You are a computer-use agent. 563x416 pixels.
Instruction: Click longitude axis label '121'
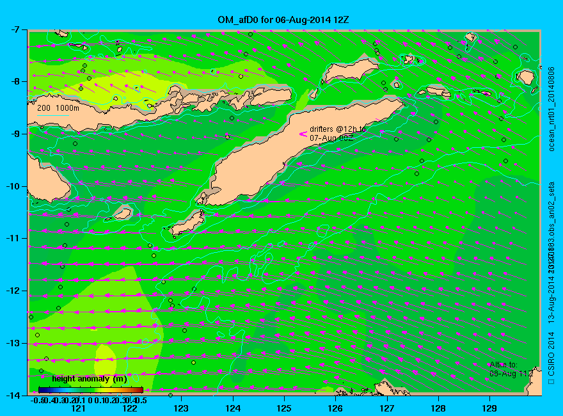[x=78, y=408]
